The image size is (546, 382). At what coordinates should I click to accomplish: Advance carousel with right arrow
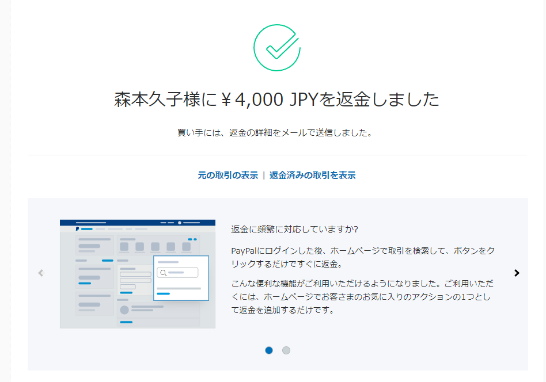pos(517,273)
